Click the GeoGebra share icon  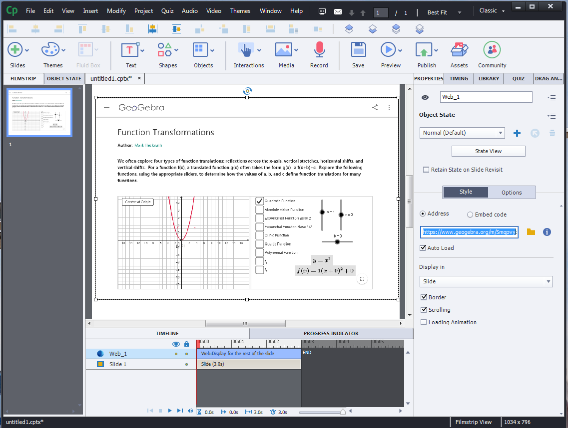(x=375, y=107)
